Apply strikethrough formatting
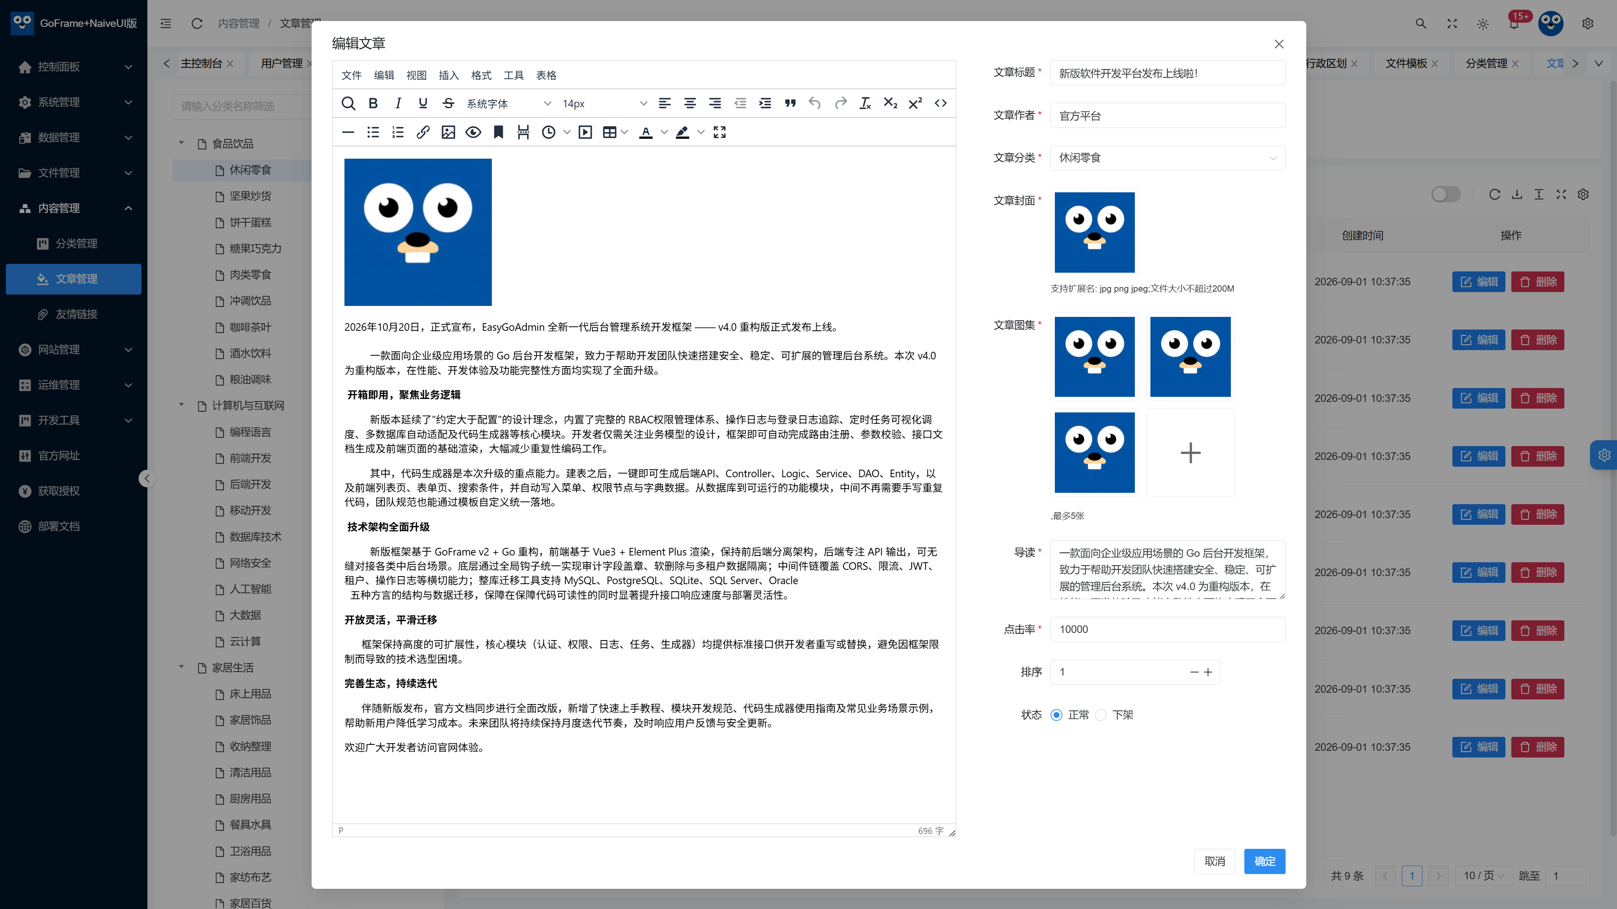The height and width of the screenshot is (909, 1617). [448, 104]
